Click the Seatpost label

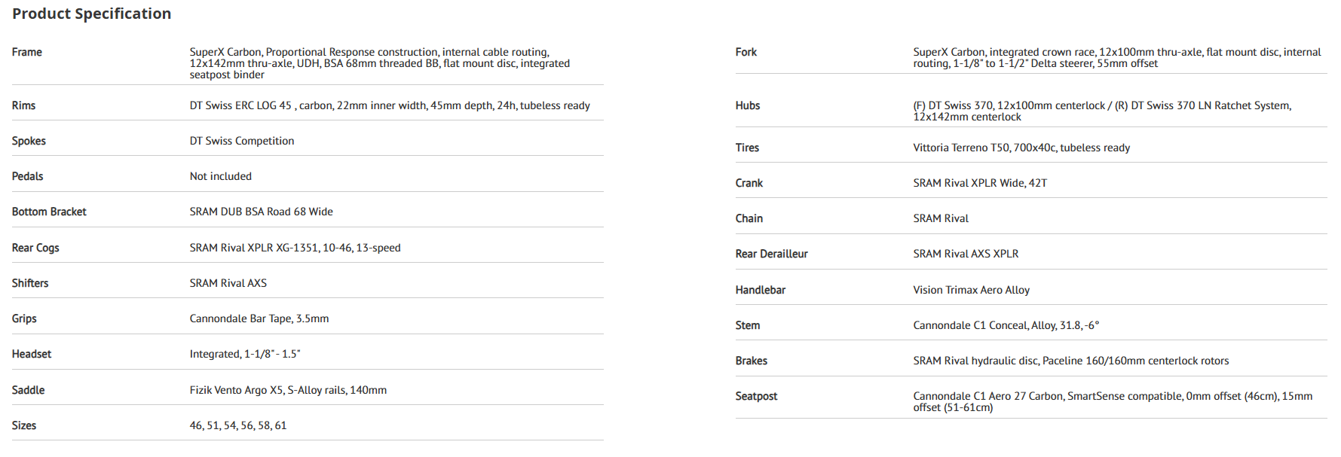(756, 396)
